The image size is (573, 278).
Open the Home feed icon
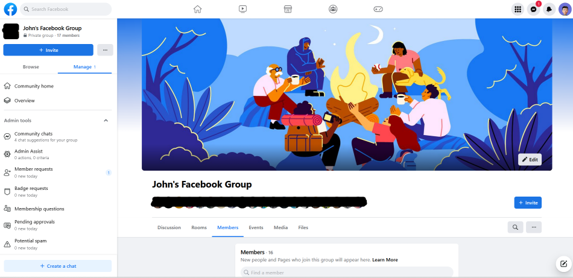click(197, 9)
